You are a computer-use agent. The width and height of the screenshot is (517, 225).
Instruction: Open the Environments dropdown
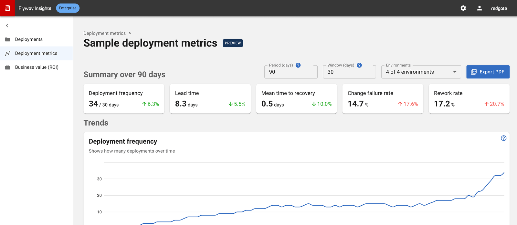421,72
